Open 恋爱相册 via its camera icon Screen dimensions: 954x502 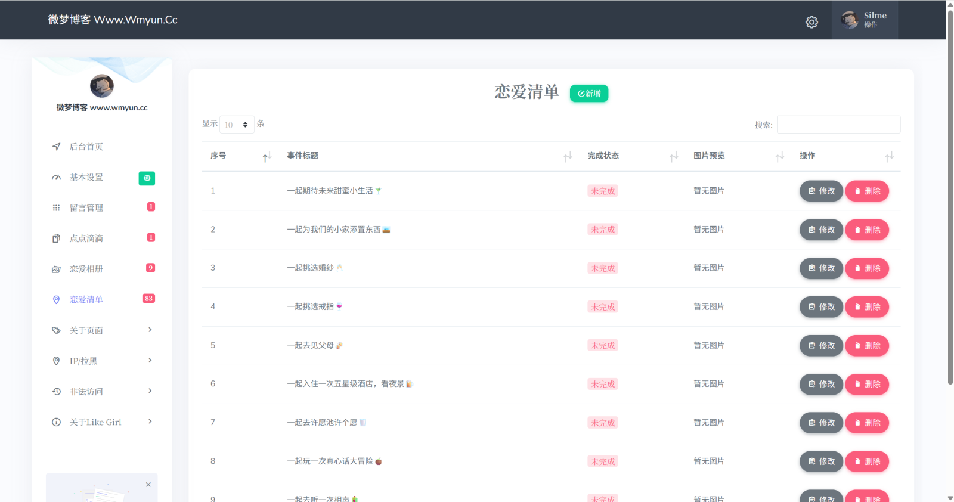pyautogui.click(x=56, y=269)
